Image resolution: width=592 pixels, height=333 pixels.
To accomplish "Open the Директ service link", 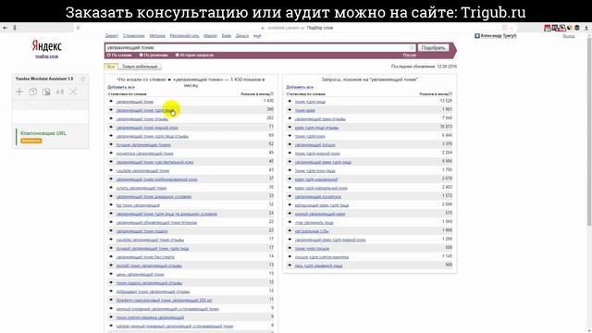I will (111, 36).
